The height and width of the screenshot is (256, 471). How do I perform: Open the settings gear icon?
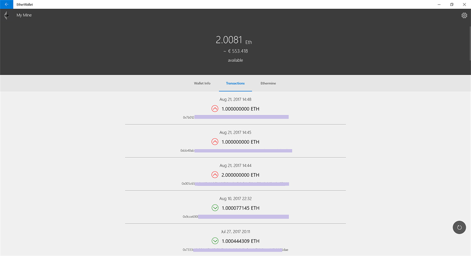464,15
